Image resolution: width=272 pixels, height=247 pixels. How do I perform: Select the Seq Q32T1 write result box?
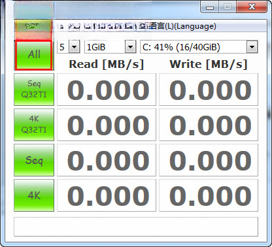tap(209, 90)
